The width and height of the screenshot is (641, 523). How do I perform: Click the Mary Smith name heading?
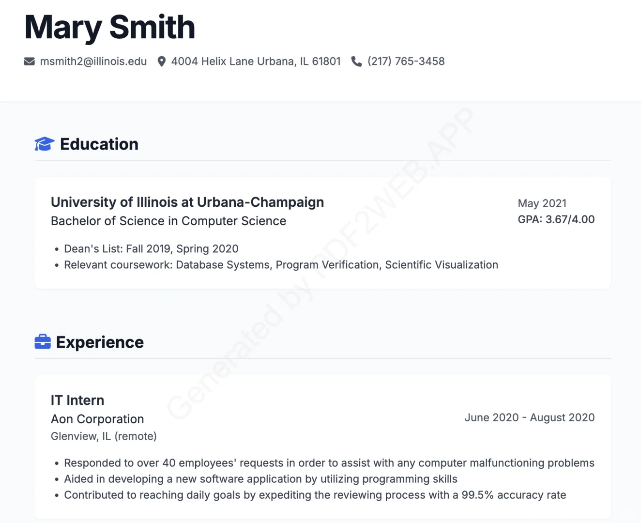[110, 27]
